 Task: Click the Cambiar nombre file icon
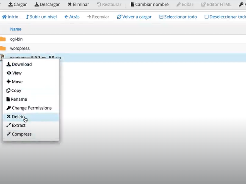point(133,4)
